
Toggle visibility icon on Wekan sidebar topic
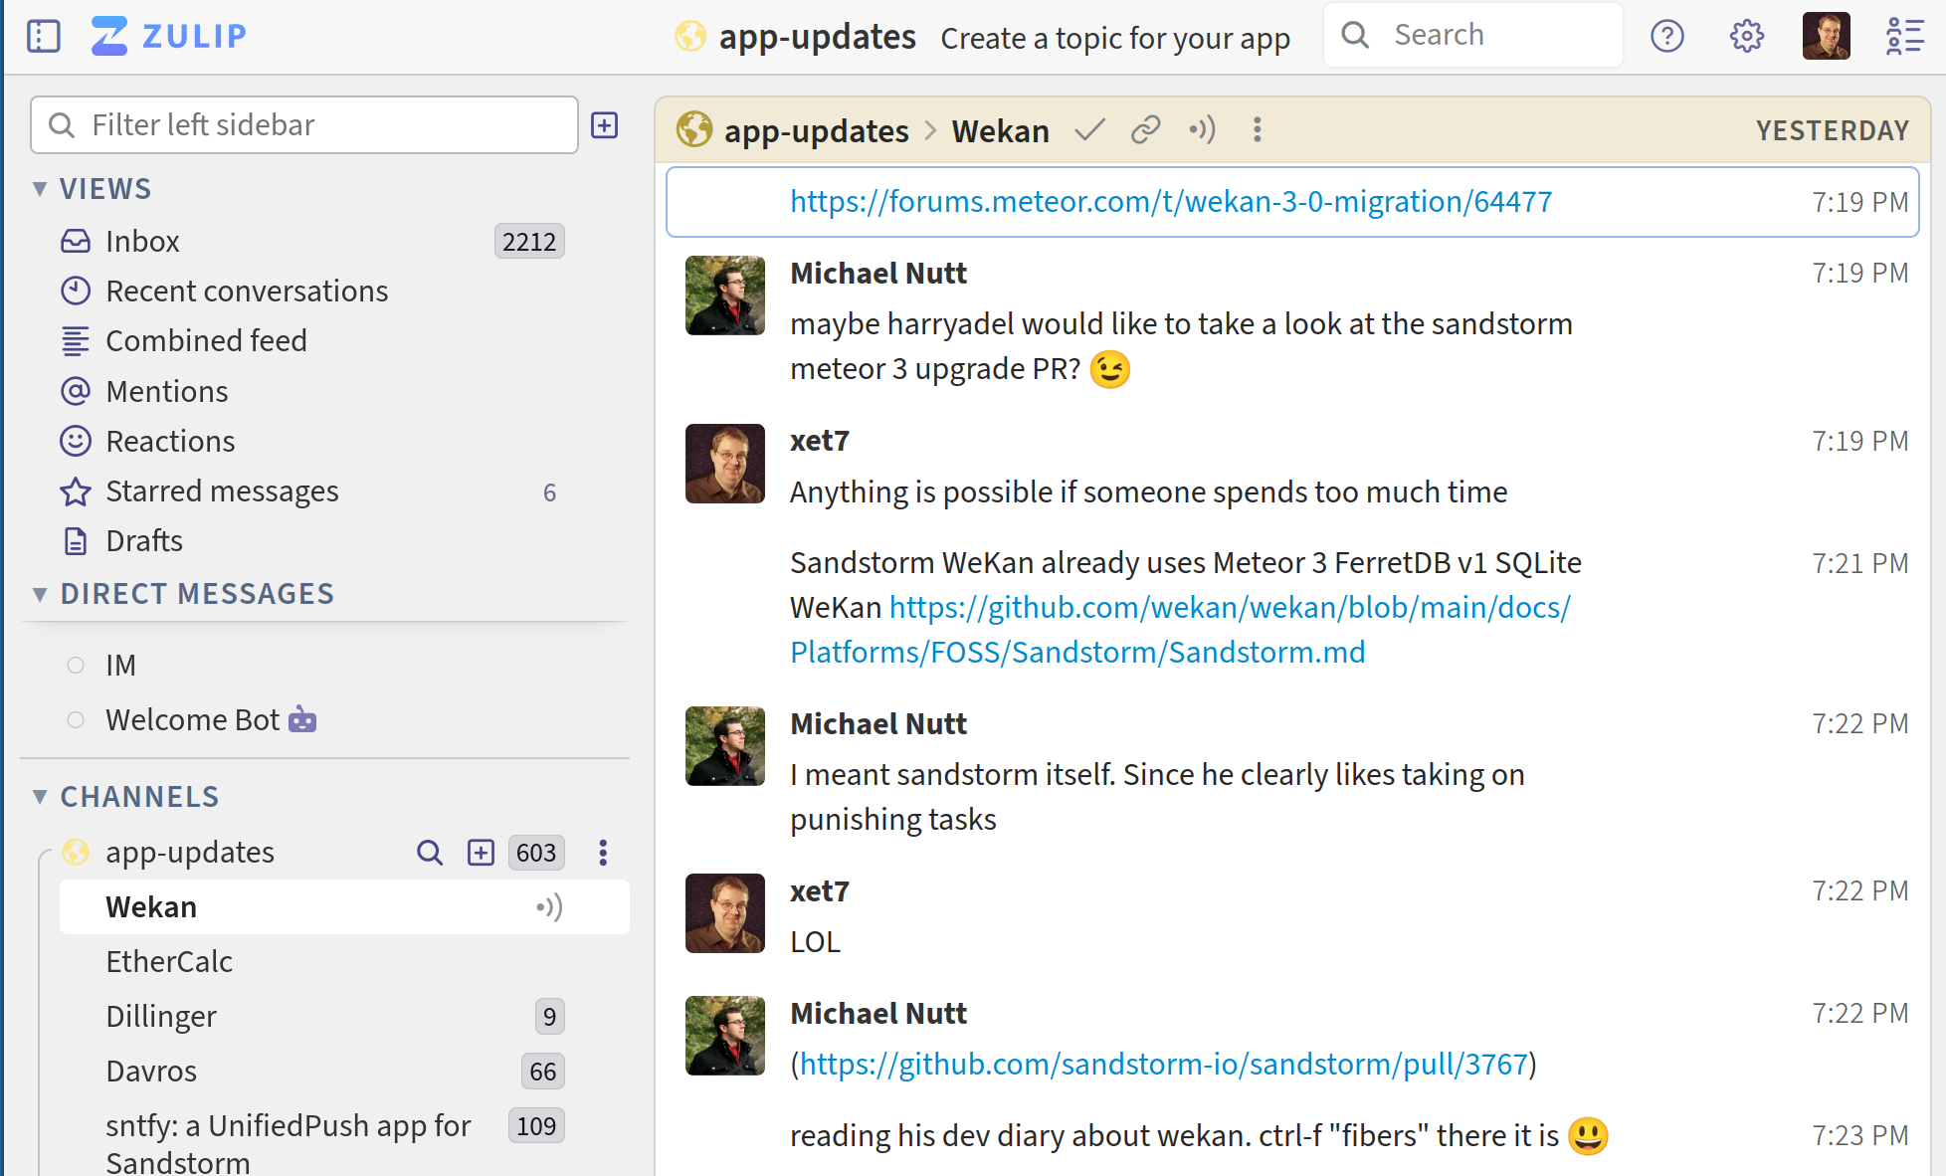549,907
